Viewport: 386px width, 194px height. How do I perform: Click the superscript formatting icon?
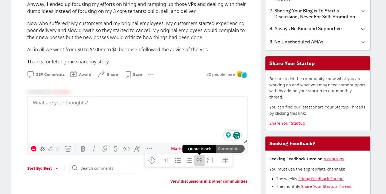pyautogui.click(x=137, y=149)
